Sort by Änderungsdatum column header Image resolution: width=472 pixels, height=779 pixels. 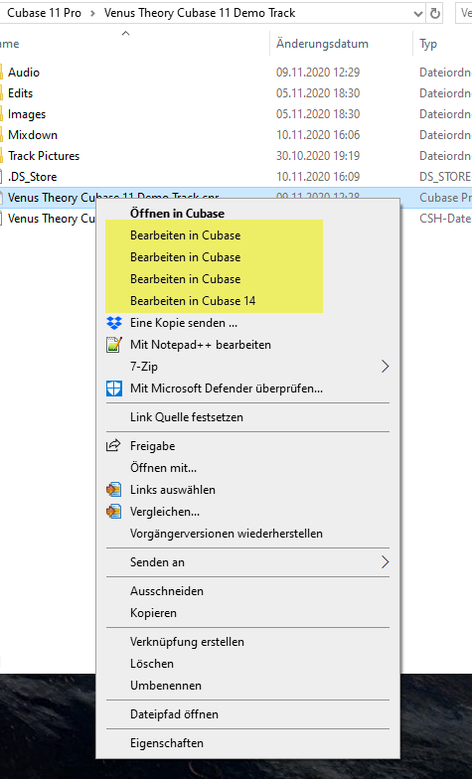coord(322,44)
